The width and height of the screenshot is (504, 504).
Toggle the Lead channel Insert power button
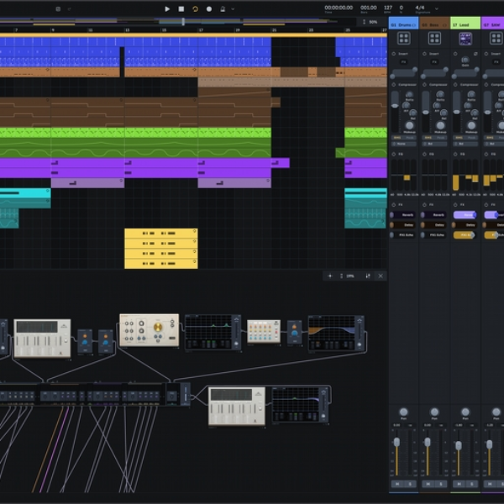pyautogui.click(x=455, y=54)
